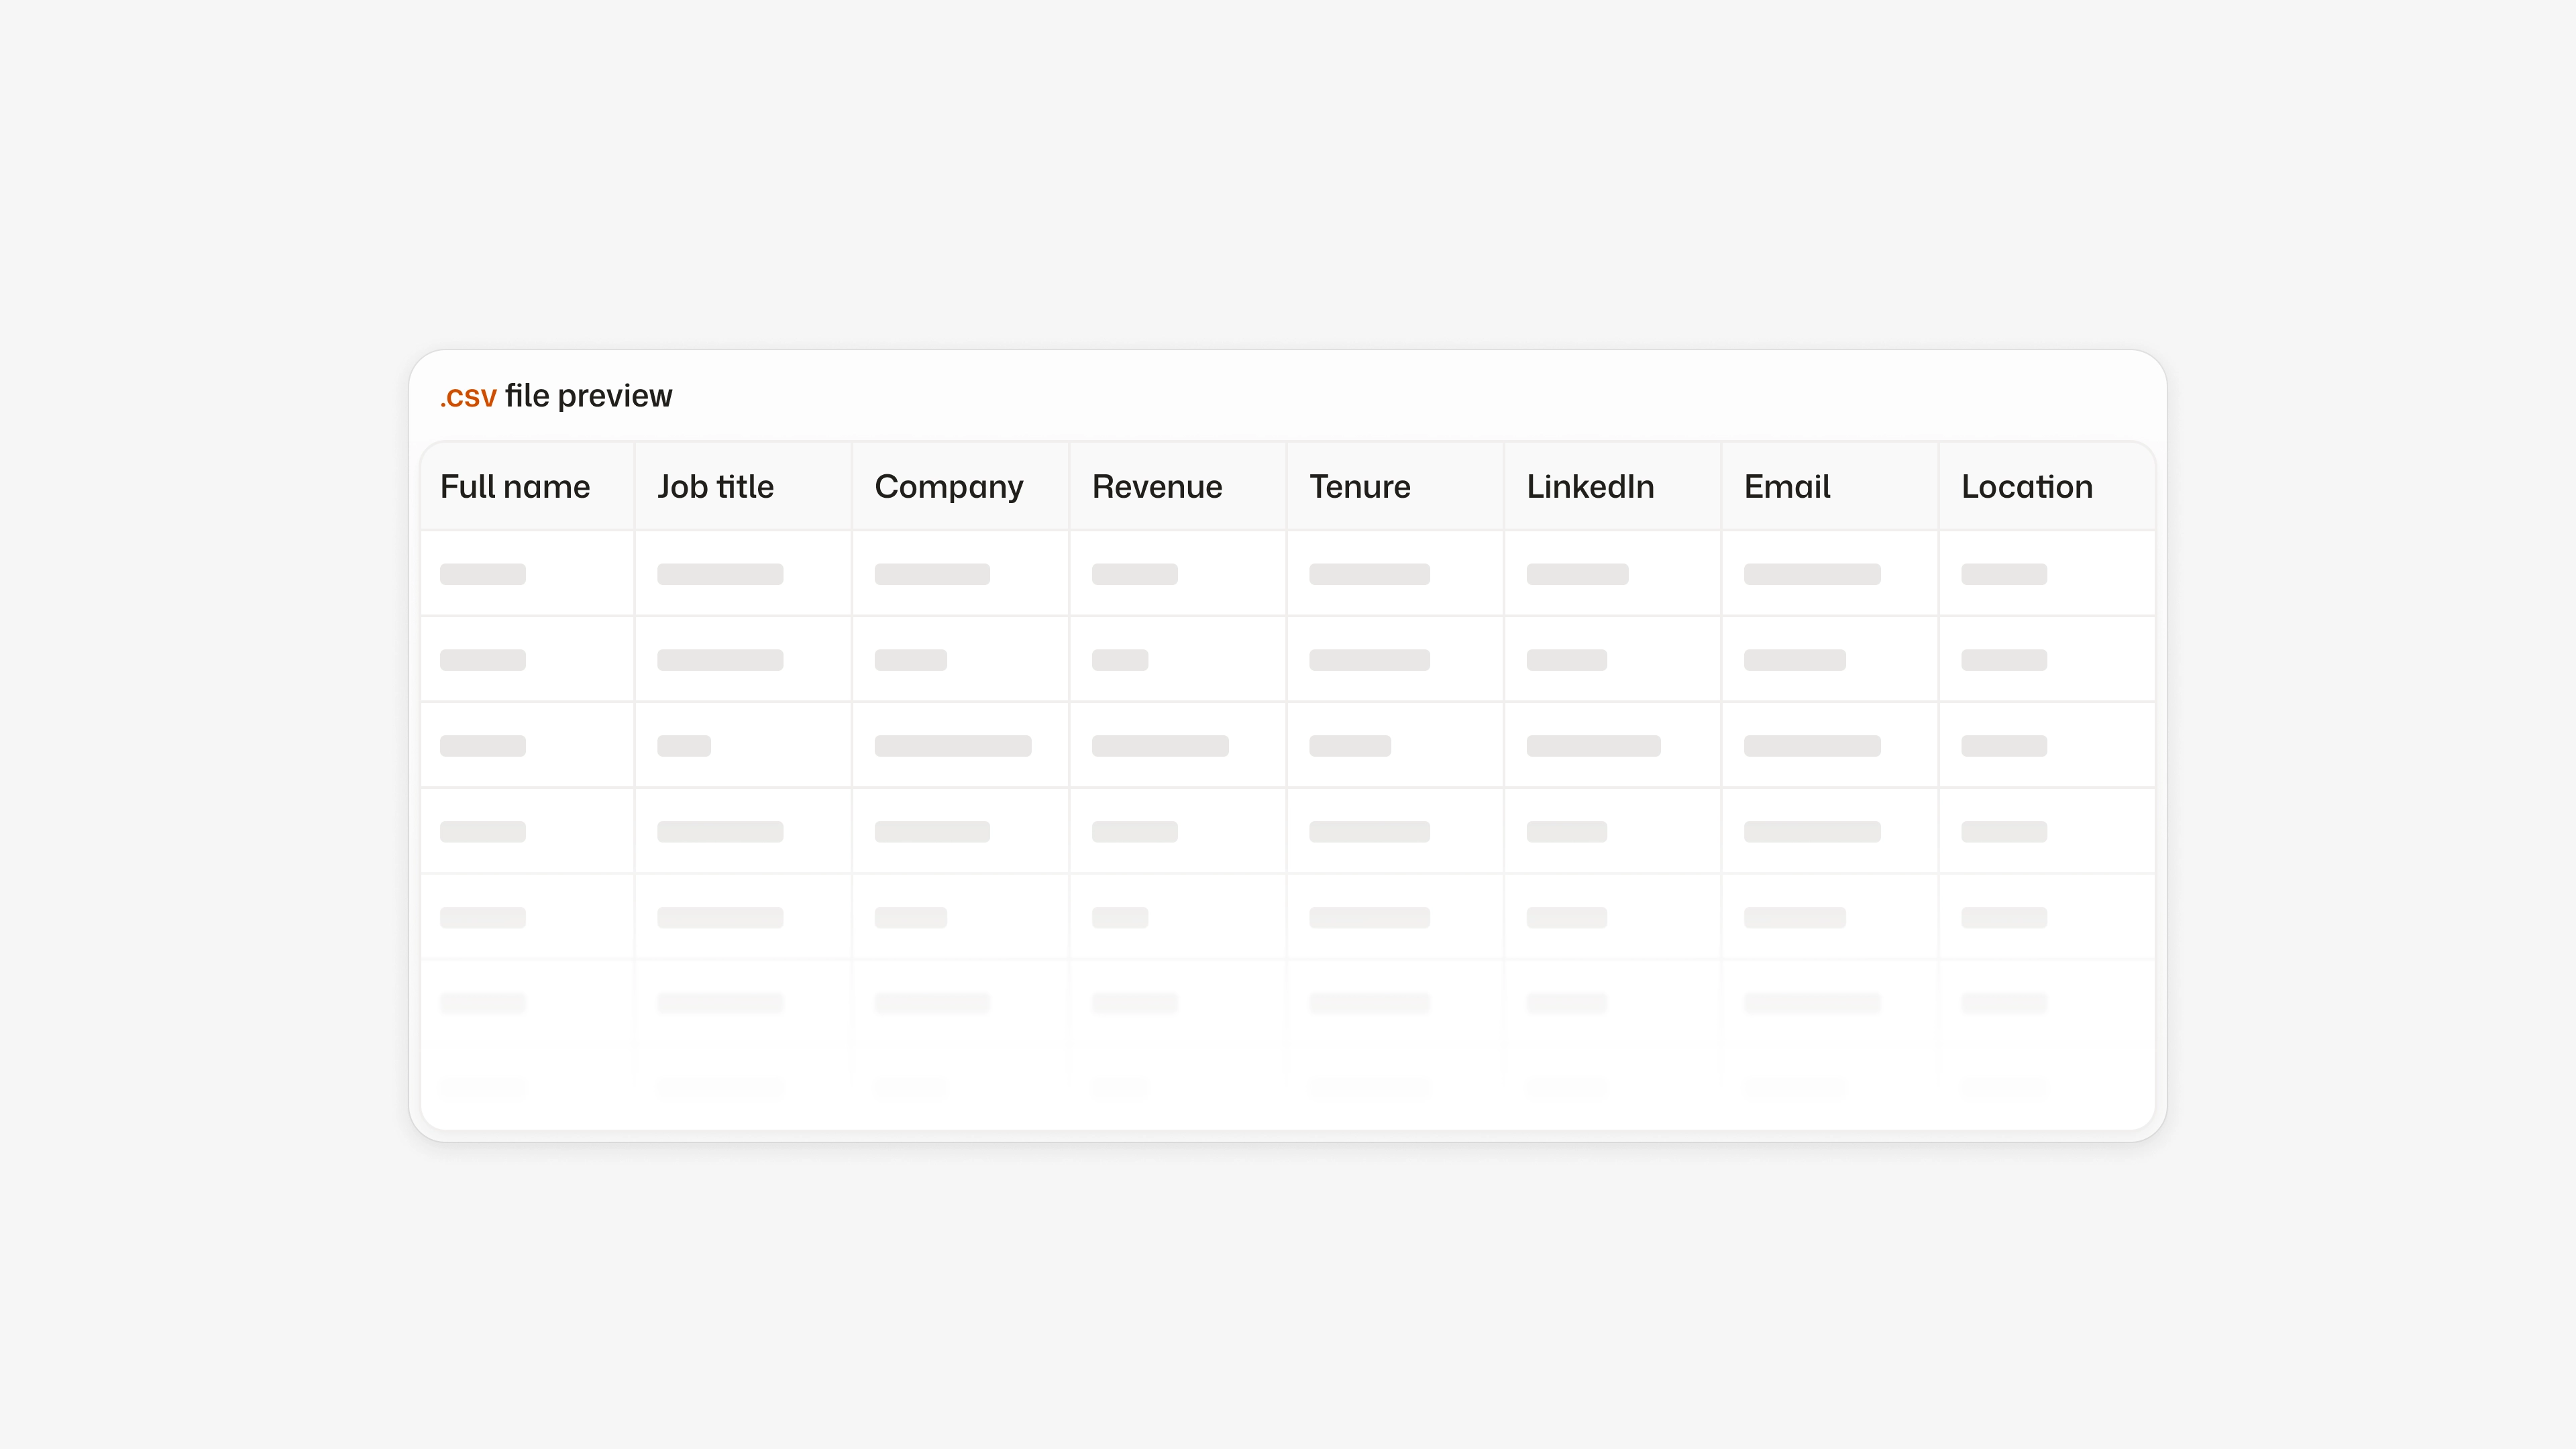Select first row Full name cell
Screen dimensions: 2576x1449
coord(483,574)
